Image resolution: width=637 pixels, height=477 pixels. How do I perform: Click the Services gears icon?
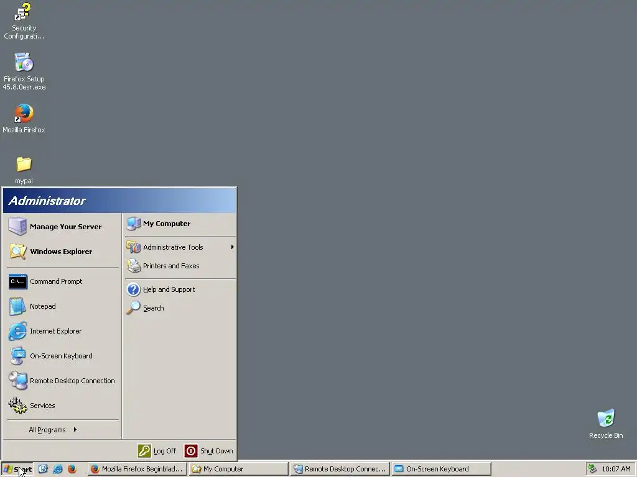point(17,405)
